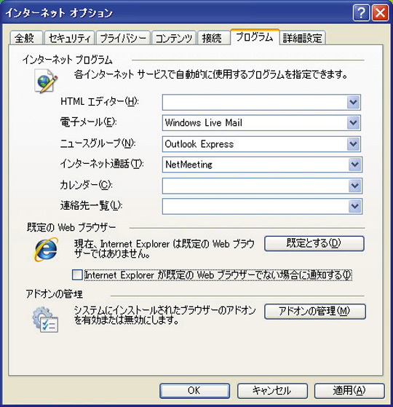The height and width of the screenshot is (407, 393).
Task: Expand the インターネット通話 NetMeeting dropdown
Action: pyautogui.click(x=355, y=165)
